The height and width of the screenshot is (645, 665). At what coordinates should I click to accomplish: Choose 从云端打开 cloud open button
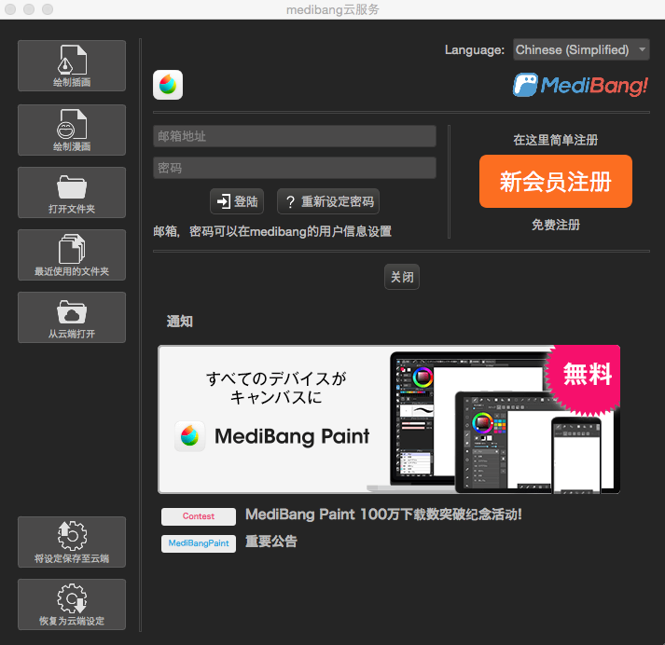click(72, 318)
